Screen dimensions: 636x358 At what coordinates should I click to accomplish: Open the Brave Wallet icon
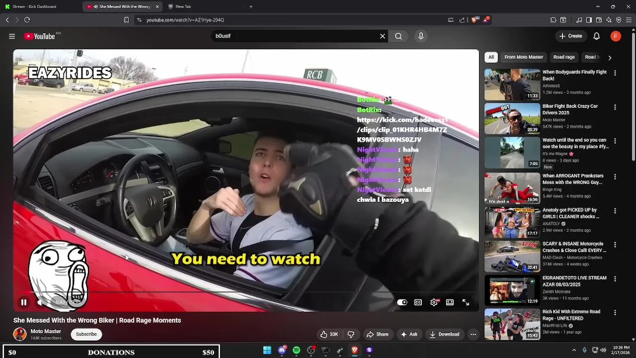click(x=599, y=20)
